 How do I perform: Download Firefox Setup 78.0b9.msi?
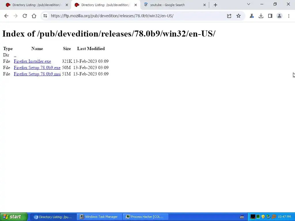(37, 74)
